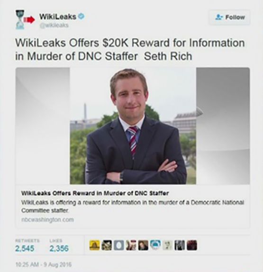Click the red arrow beside WikiLeaks logo

[x=29, y=20]
